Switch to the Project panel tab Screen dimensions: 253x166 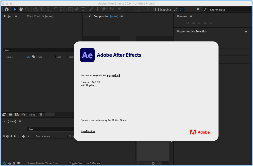[x=8, y=16]
